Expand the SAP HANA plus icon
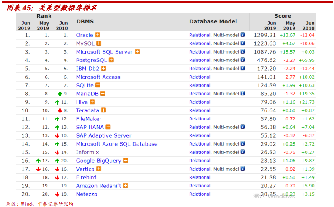The width and height of the screenshot is (334, 207). 108,127
